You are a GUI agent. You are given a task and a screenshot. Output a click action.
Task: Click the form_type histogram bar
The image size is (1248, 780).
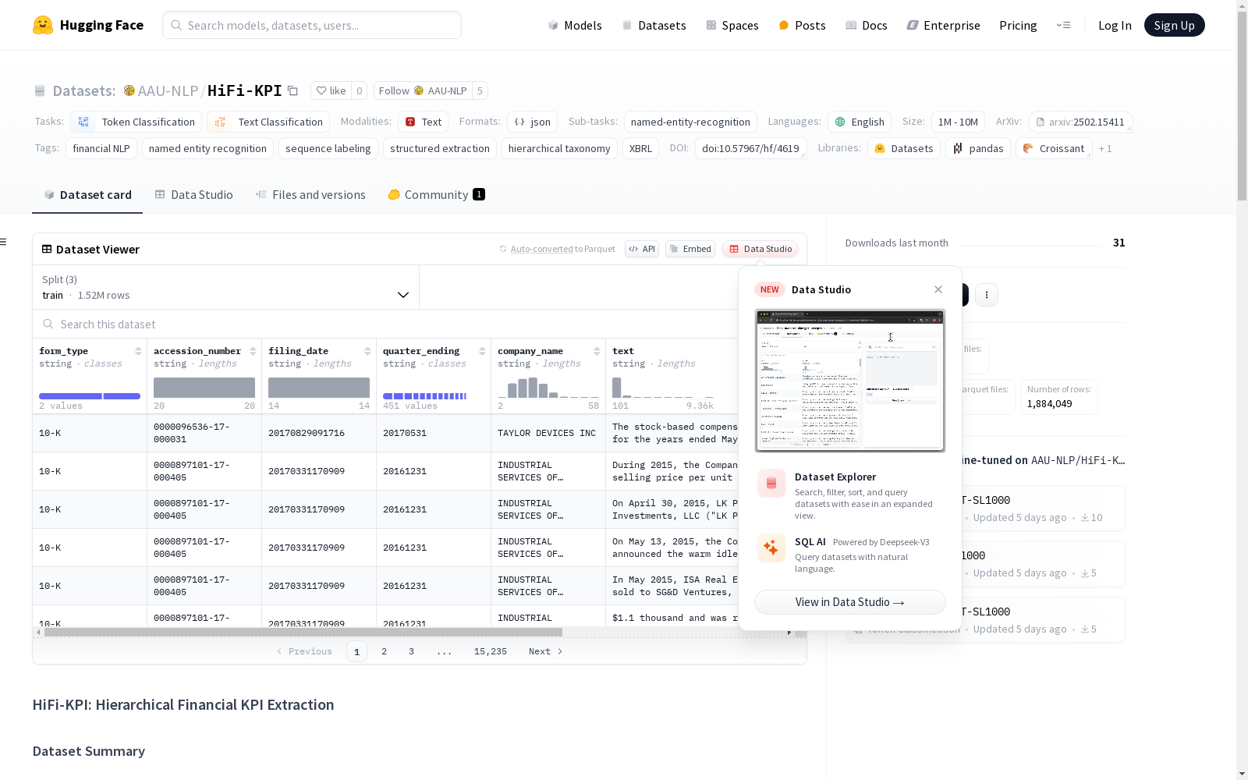point(90,396)
